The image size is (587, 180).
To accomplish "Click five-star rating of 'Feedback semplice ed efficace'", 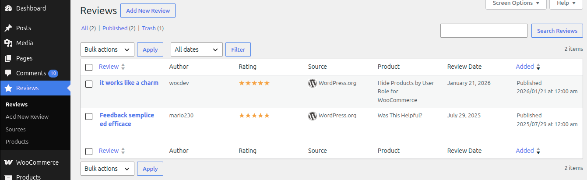I will [254, 116].
